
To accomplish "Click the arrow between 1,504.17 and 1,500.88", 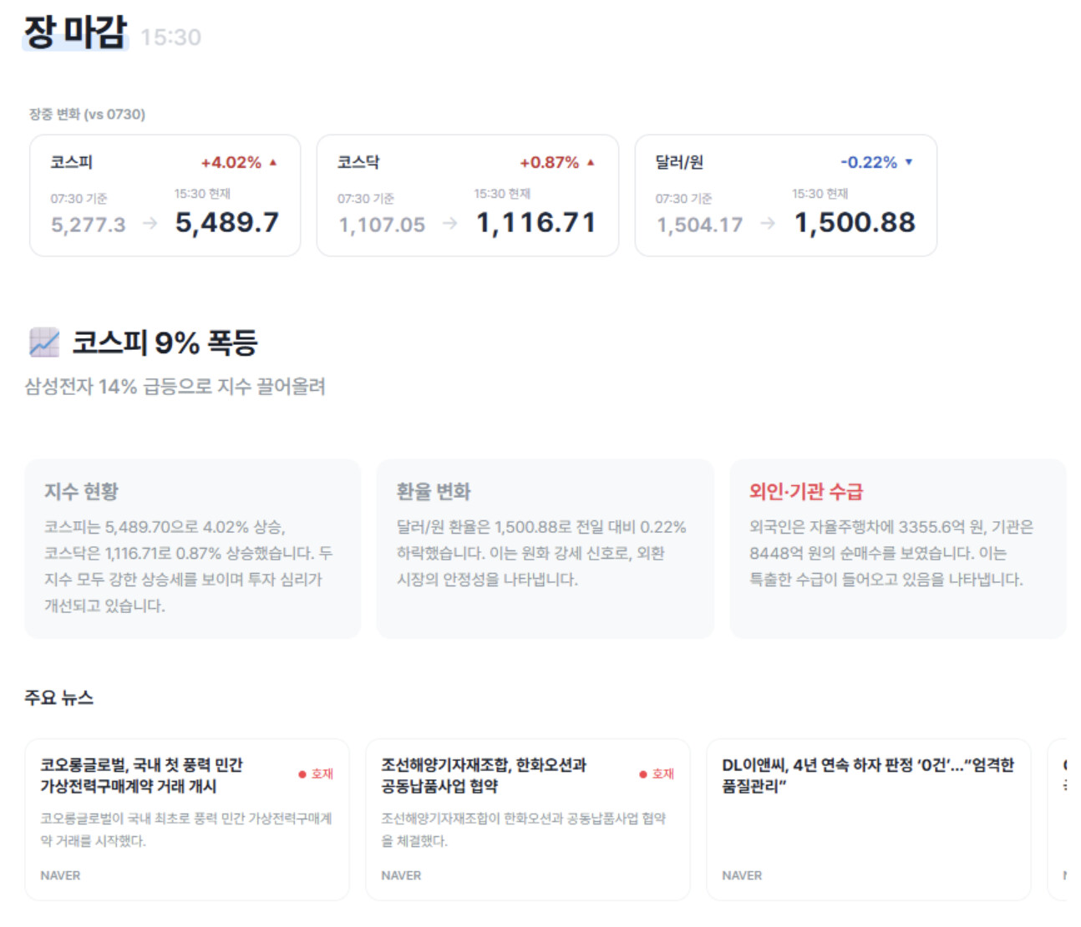I will (x=768, y=224).
